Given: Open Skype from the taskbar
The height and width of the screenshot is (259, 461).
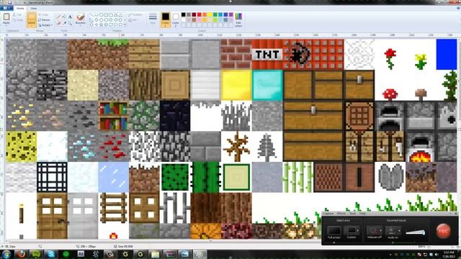Looking at the screenshot, I should pyautogui.click(x=51, y=254).
